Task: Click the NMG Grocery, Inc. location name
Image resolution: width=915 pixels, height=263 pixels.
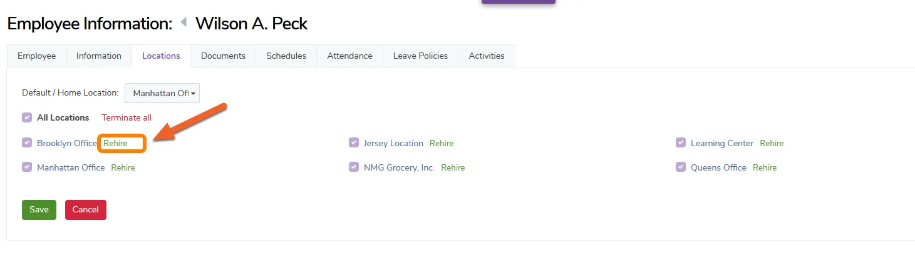Action: tap(399, 167)
